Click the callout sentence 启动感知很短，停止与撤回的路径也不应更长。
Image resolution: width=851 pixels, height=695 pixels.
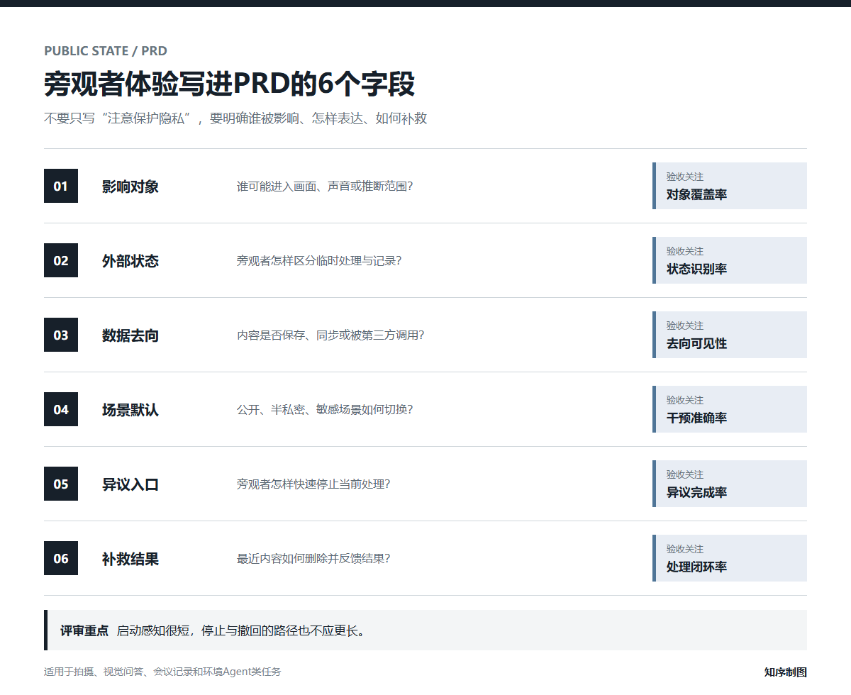click(x=241, y=630)
